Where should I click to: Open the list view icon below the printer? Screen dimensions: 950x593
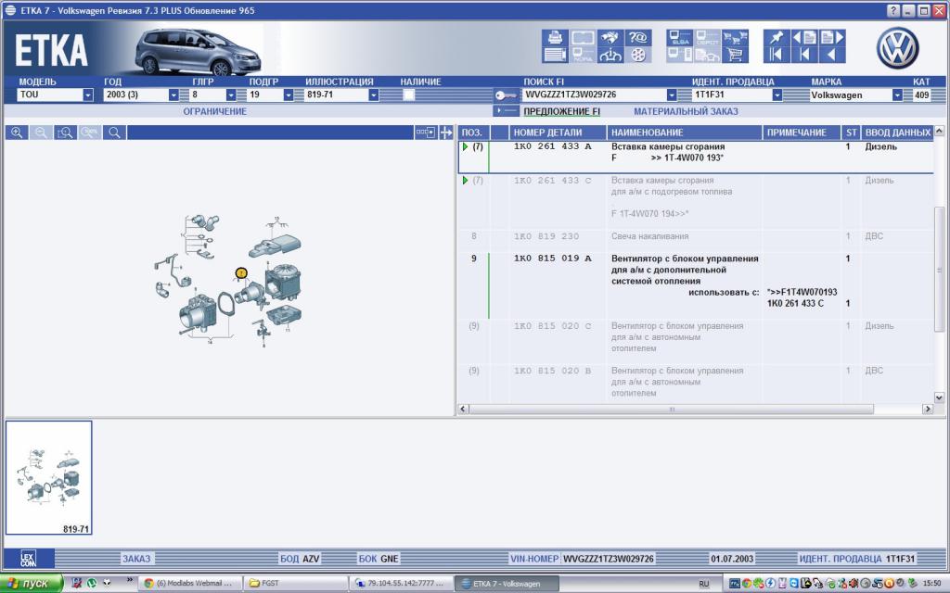(555, 55)
